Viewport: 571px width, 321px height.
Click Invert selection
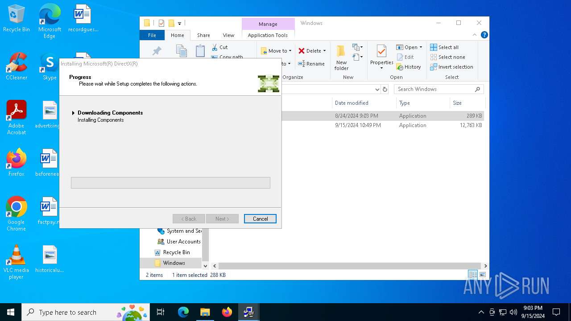451,67
